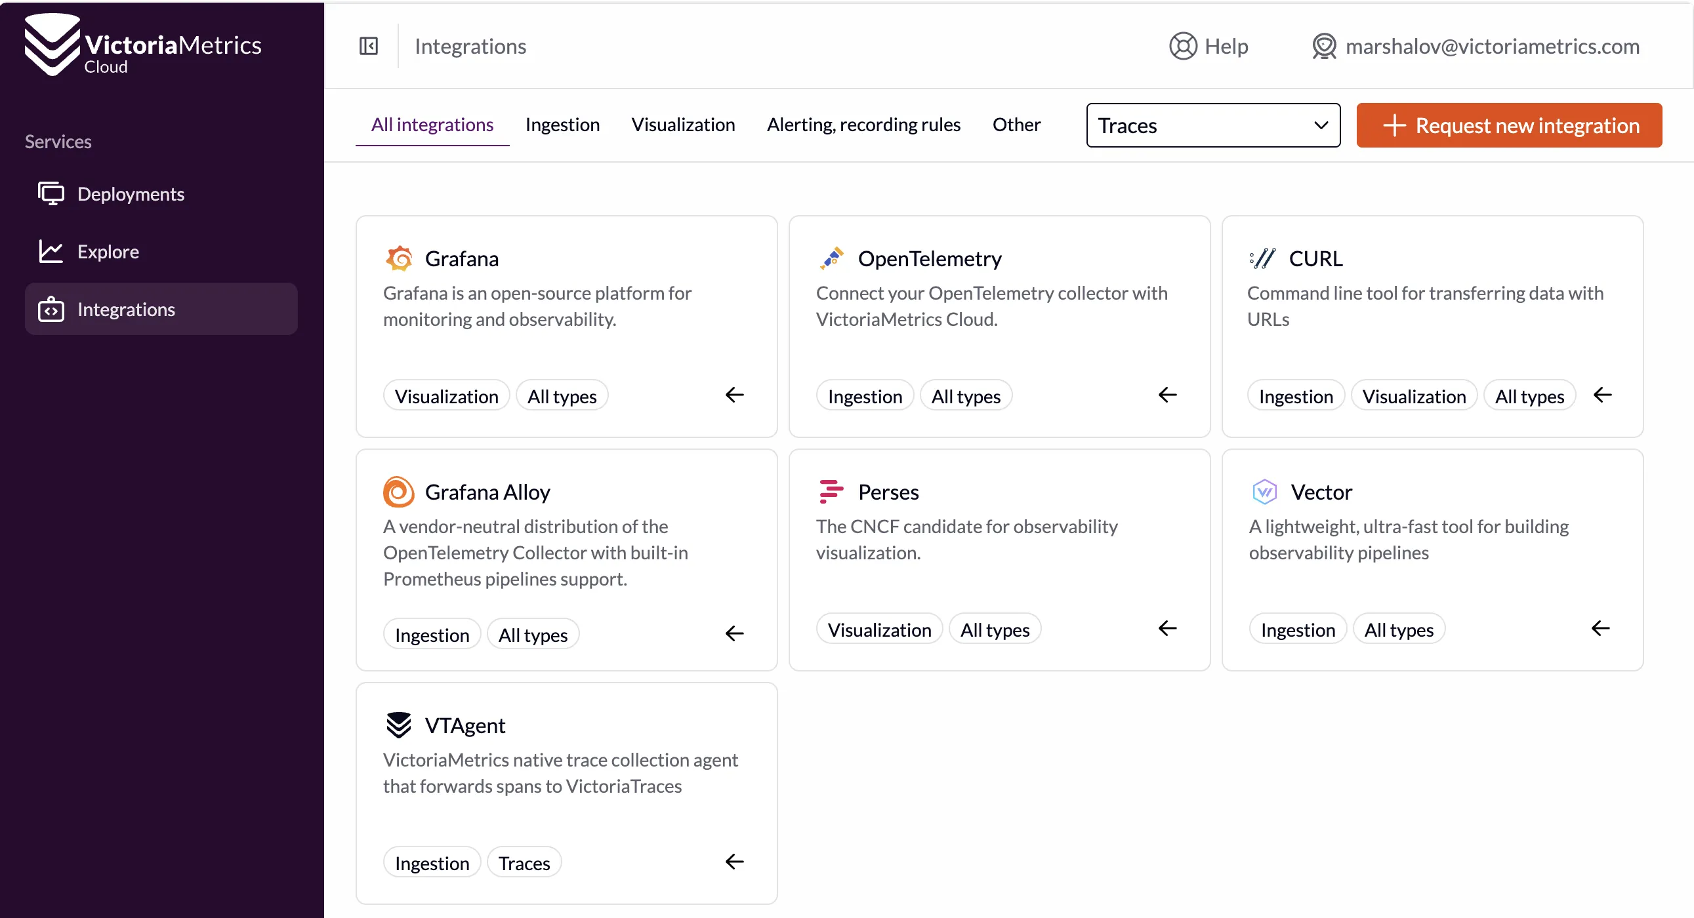Click the Services sidebar heading
Viewport: 1694px width, 918px height.
click(58, 141)
